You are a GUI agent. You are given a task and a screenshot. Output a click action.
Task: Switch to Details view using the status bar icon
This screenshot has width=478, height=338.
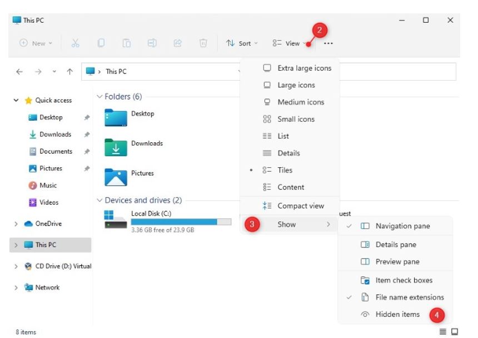coord(443,331)
